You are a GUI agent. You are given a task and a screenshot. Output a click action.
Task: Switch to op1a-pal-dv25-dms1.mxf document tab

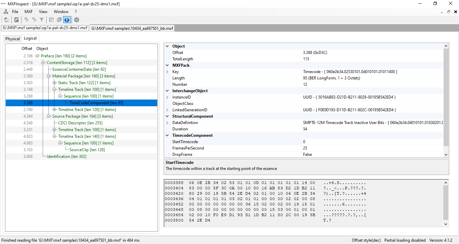pyautogui.click(x=45, y=28)
